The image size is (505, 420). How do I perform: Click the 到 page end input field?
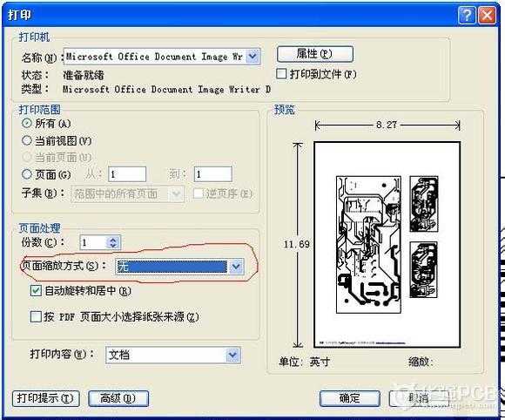coord(213,174)
